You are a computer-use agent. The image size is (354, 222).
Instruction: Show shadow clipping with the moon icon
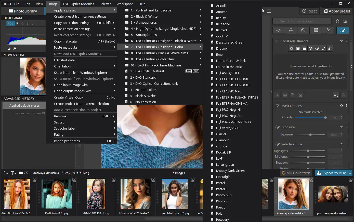[x=9, y=48]
